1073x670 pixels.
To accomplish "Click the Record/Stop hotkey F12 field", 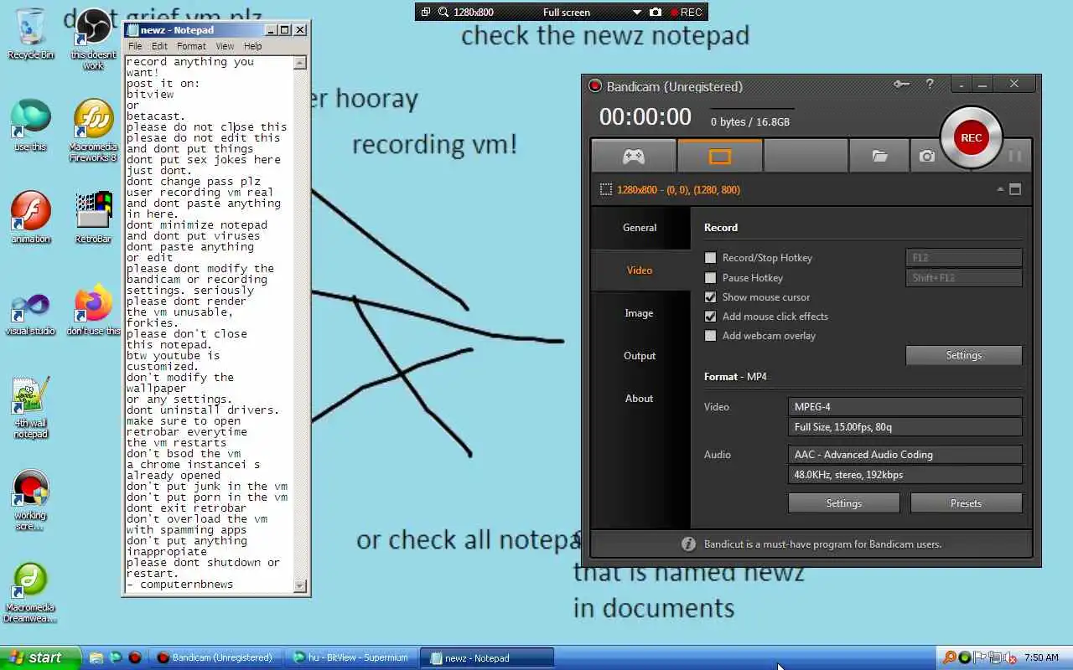I will [964, 258].
